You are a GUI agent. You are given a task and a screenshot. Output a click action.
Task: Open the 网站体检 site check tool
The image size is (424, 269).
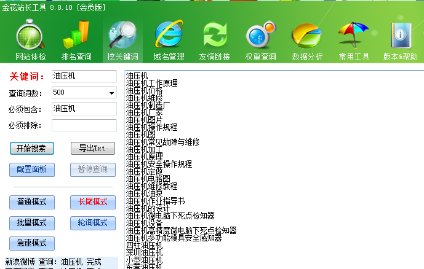click(30, 41)
